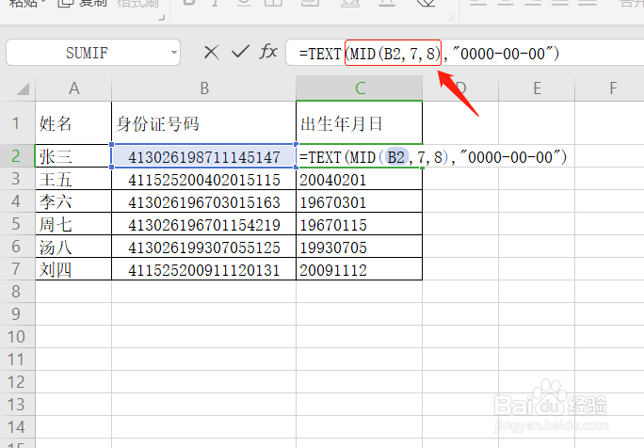Click ID cell 413026196701154219
Image resolution: width=644 pixels, height=448 pixels.
click(203, 224)
